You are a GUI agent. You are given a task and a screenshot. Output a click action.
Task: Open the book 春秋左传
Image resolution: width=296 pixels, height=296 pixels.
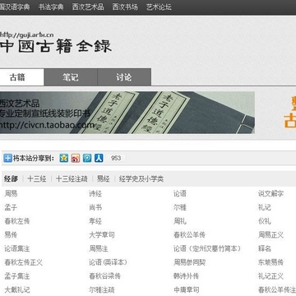(17, 221)
